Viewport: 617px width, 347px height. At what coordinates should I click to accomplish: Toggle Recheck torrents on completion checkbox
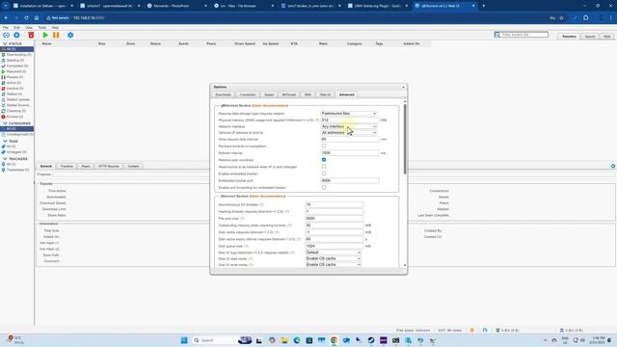(x=324, y=146)
